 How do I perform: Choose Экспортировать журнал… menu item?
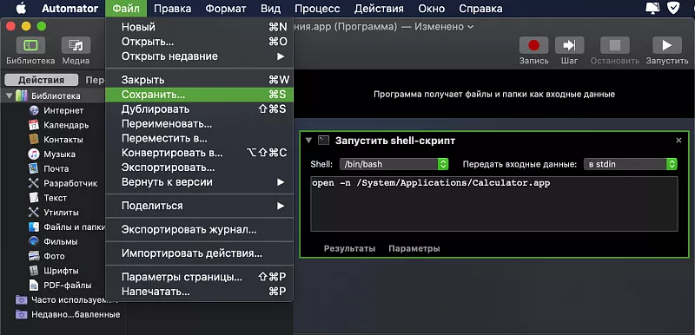point(199,230)
